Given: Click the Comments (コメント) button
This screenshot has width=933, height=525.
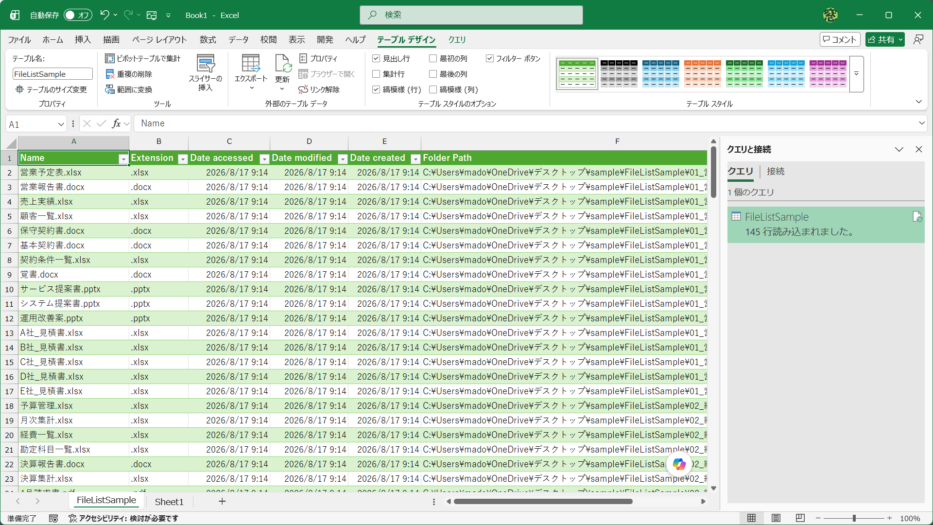Looking at the screenshot, I should [840, 39].
